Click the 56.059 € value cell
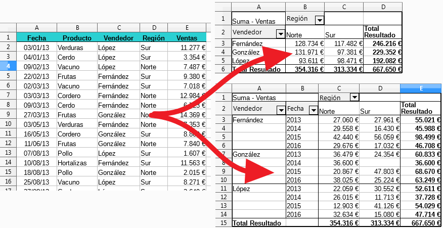The image size is (443, 228). click(x=379, y=136)
